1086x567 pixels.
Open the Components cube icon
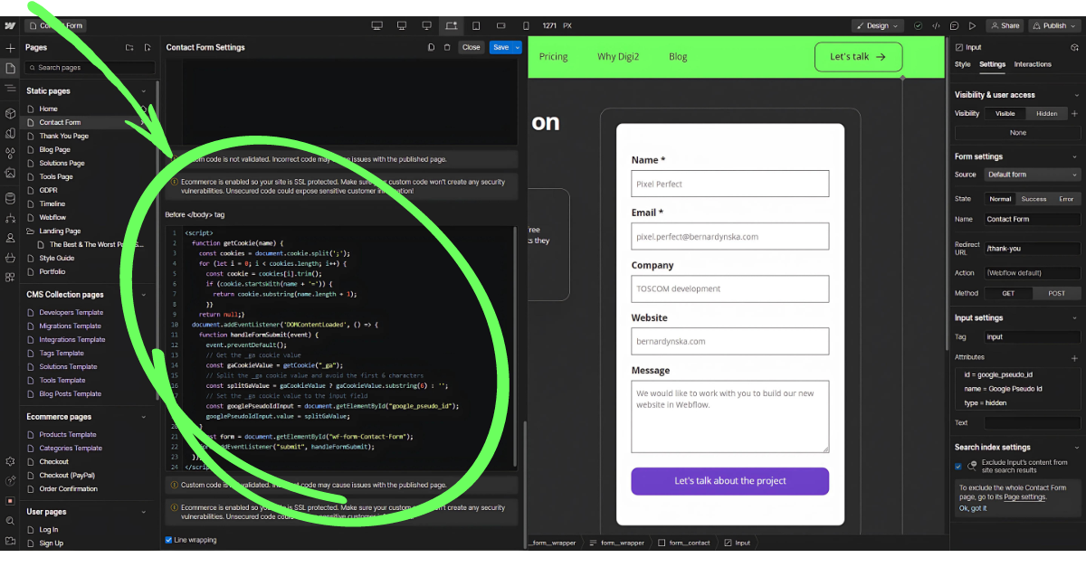tap(10, 113)
